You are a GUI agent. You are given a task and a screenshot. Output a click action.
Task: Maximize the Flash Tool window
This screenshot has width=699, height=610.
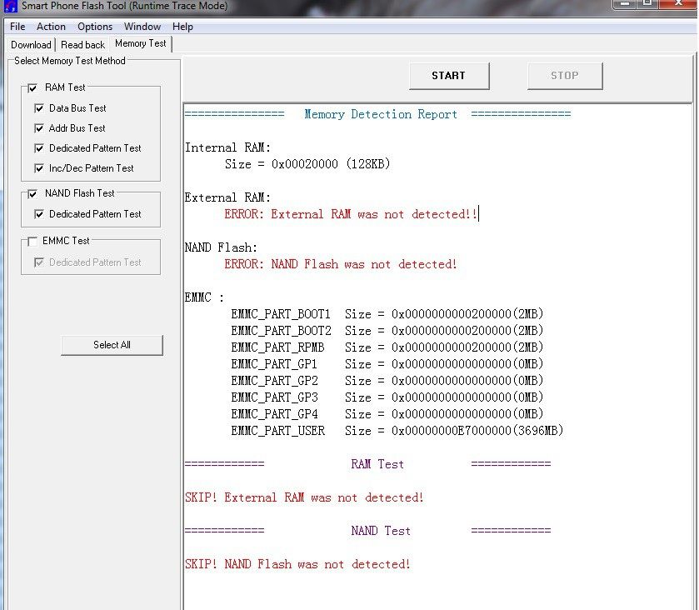[x=647, y=3]
